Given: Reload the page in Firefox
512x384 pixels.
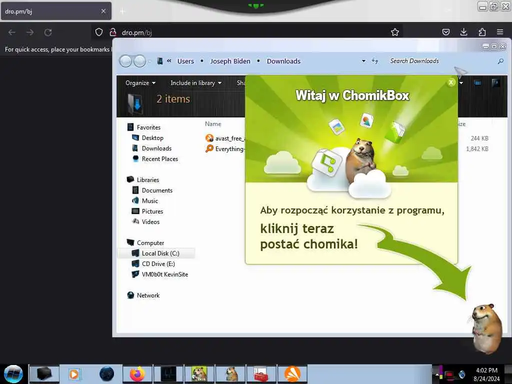Looking at the screenshot, I should click(x=48, y=32).
